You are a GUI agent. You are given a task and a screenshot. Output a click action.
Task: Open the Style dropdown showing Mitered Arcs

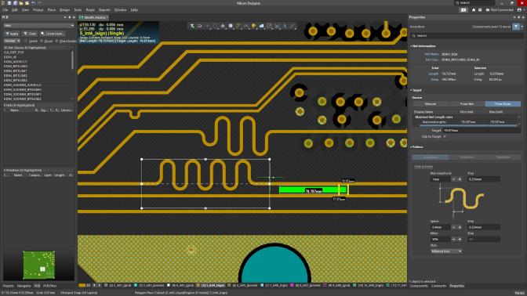coord(446,251)
